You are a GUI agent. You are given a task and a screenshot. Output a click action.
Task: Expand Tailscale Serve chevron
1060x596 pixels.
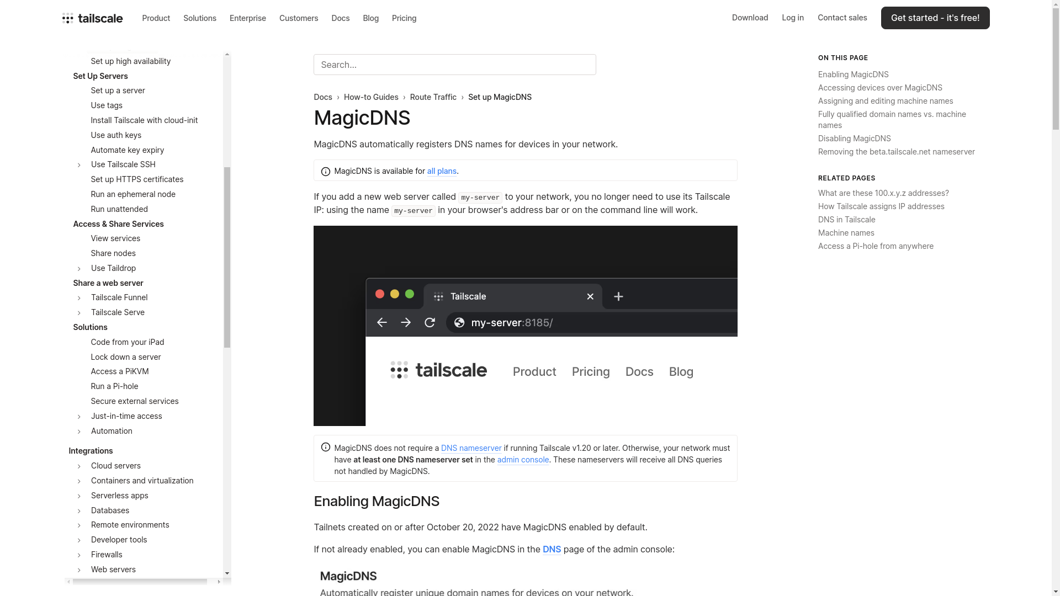point(79,313)
